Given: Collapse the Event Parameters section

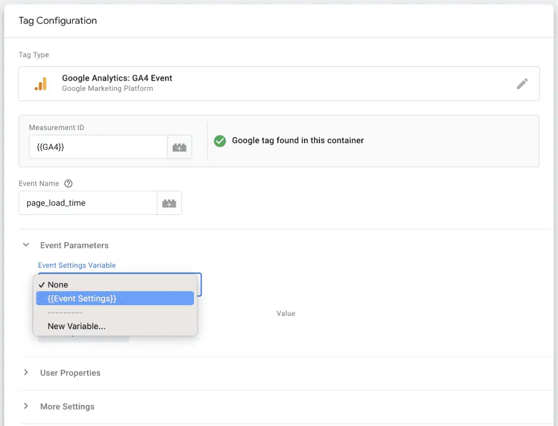Looking at the screenshot, I should point(26,245).
